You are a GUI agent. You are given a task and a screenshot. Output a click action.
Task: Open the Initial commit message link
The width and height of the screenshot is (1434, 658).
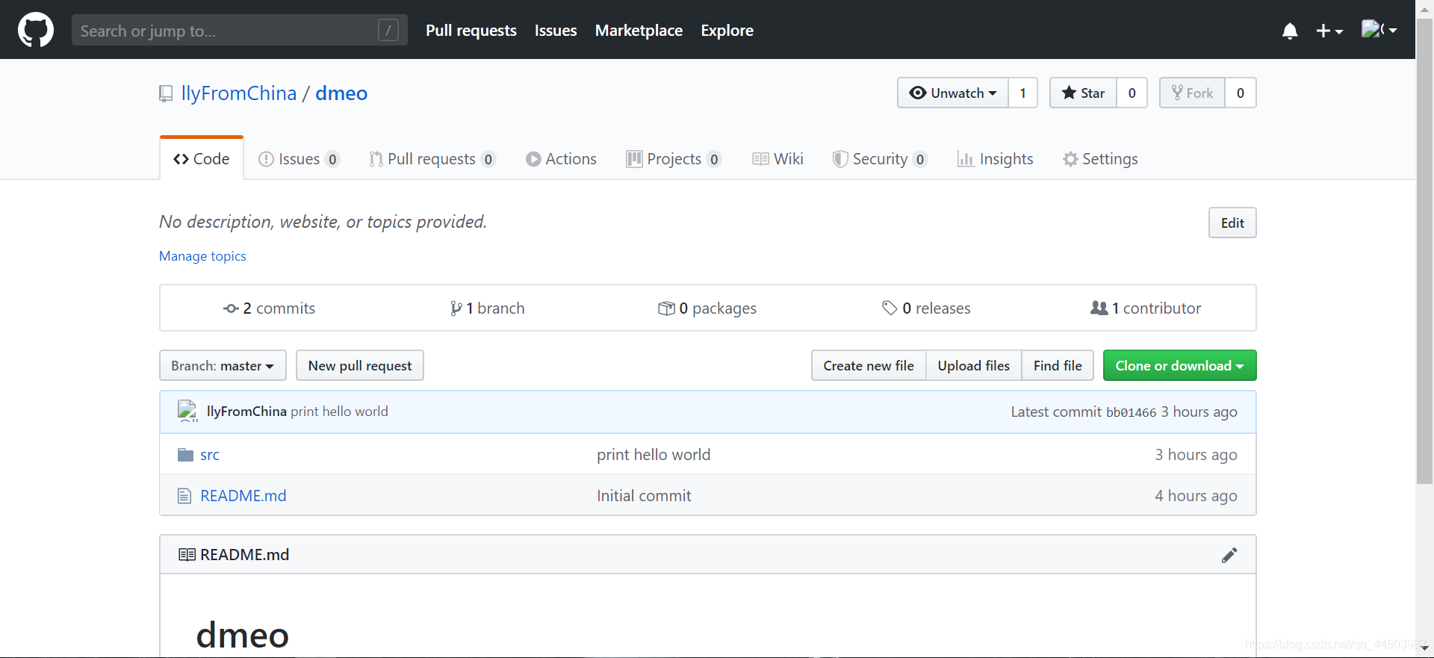point(644,496)
